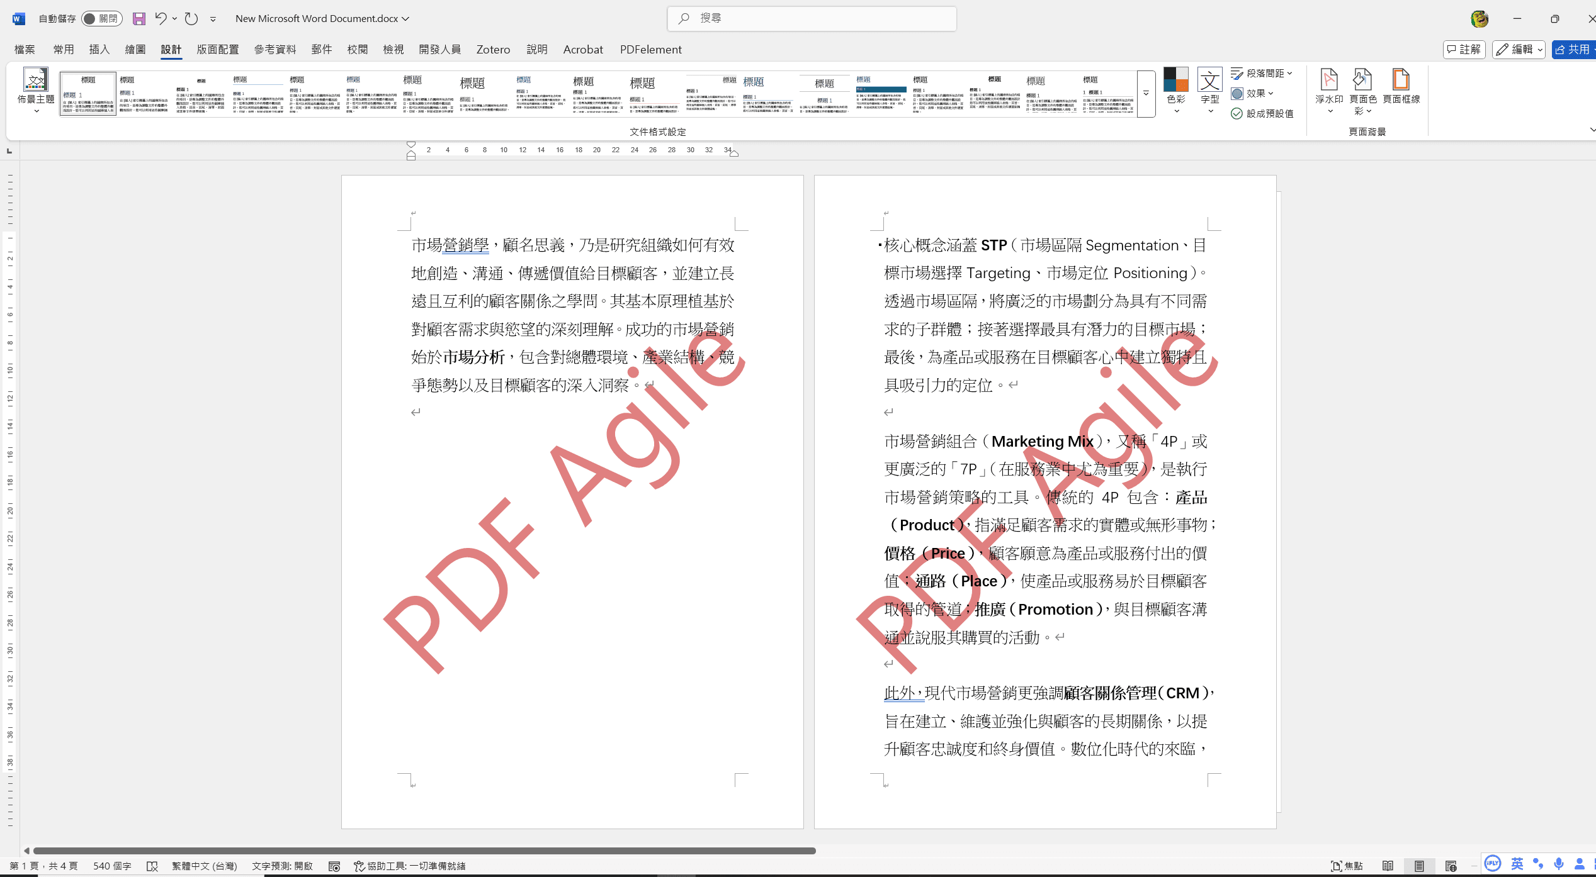
Task: Open the Customize Quick Access Toolbar dropdown
Action: point(213,20)
